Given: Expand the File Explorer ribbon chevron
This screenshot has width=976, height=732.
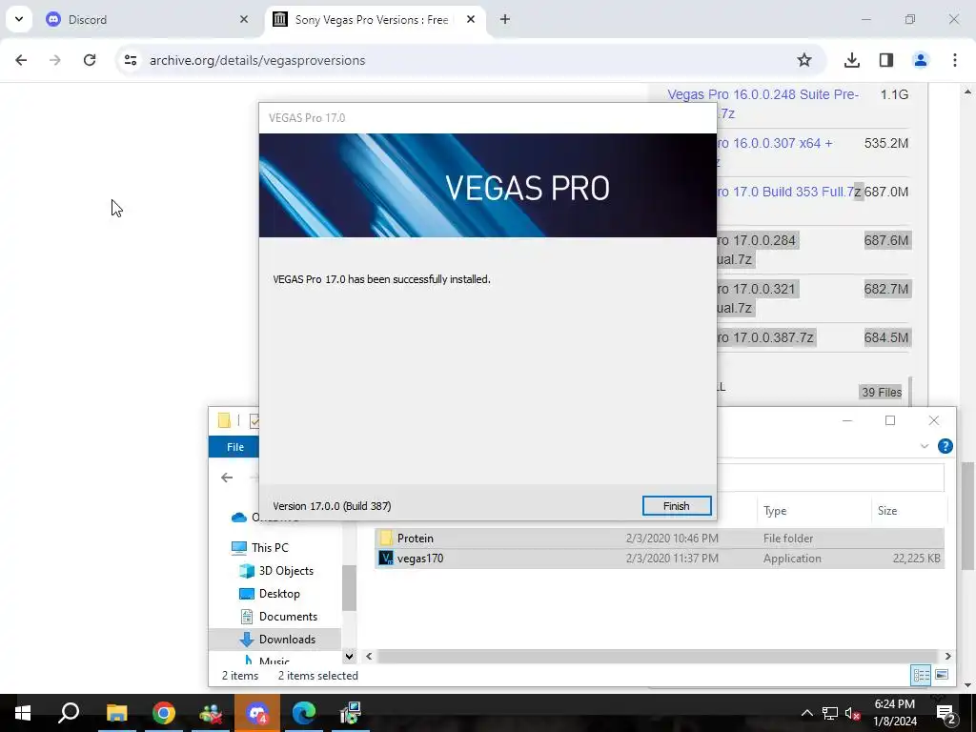Looking at the screenshot, I should (x=925, y=446).
